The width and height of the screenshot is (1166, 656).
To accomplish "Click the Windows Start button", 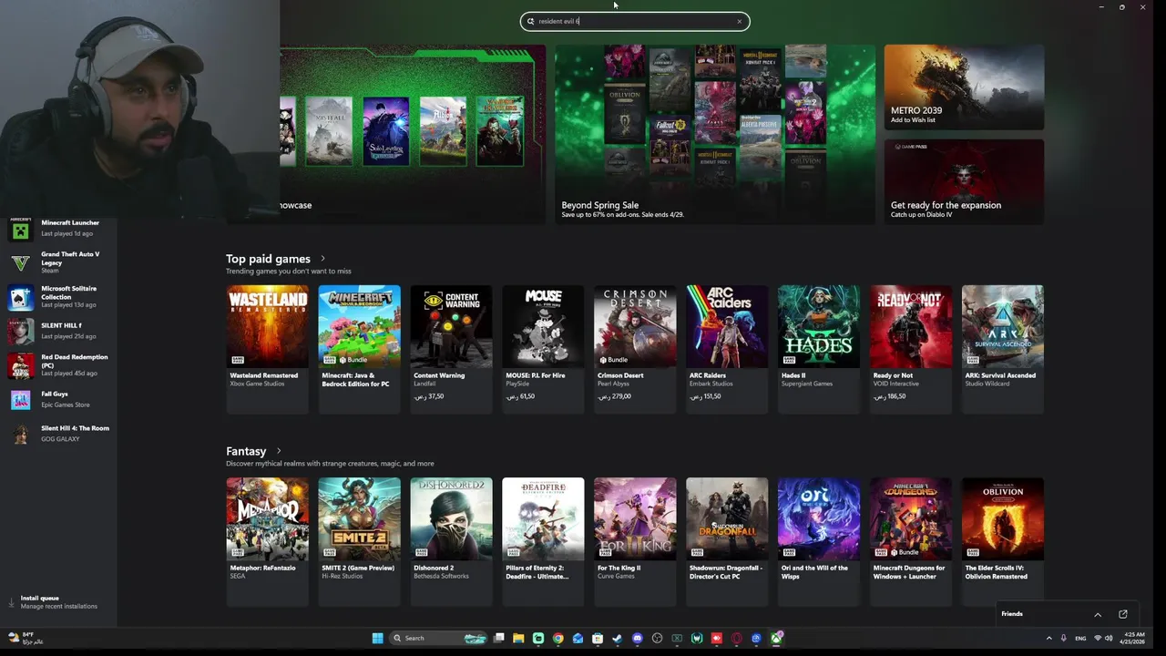I will point(378,638).
